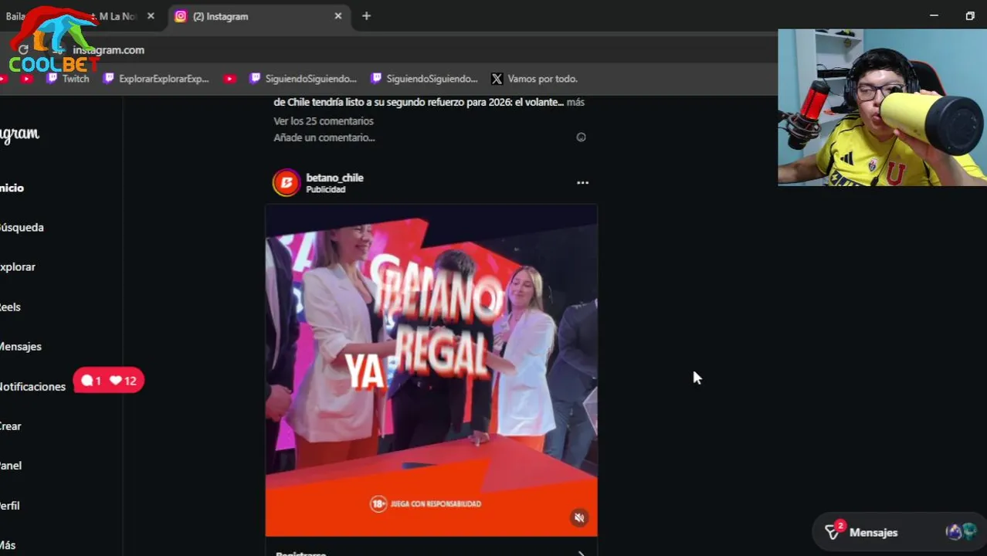Reload the page with the refresh icon

23,49
